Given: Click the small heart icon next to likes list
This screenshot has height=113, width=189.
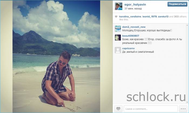Looking at the screenshot, I should click(x=116, y=16).
